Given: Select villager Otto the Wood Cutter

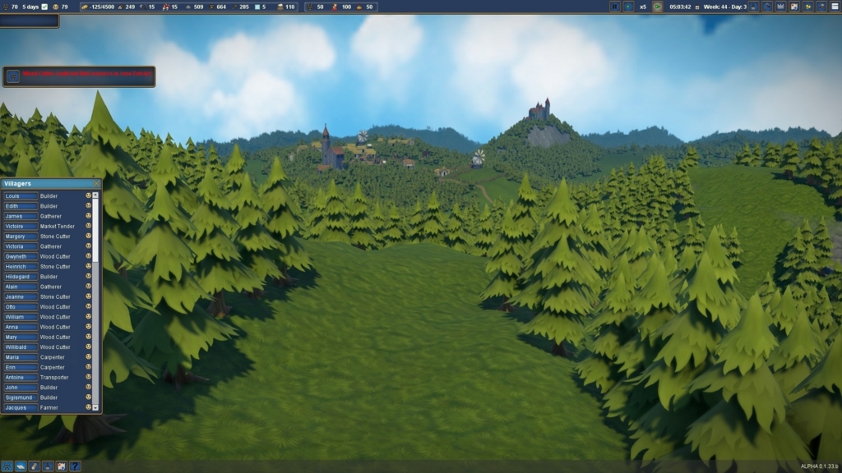Looking at the screenshot, I should (x=21, y=307).
